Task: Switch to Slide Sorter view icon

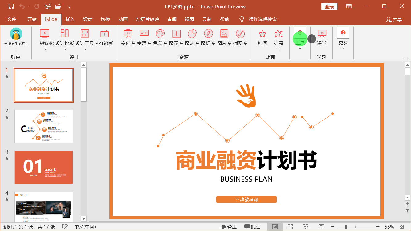Action: pyautogui.click(x=290, y=227)
